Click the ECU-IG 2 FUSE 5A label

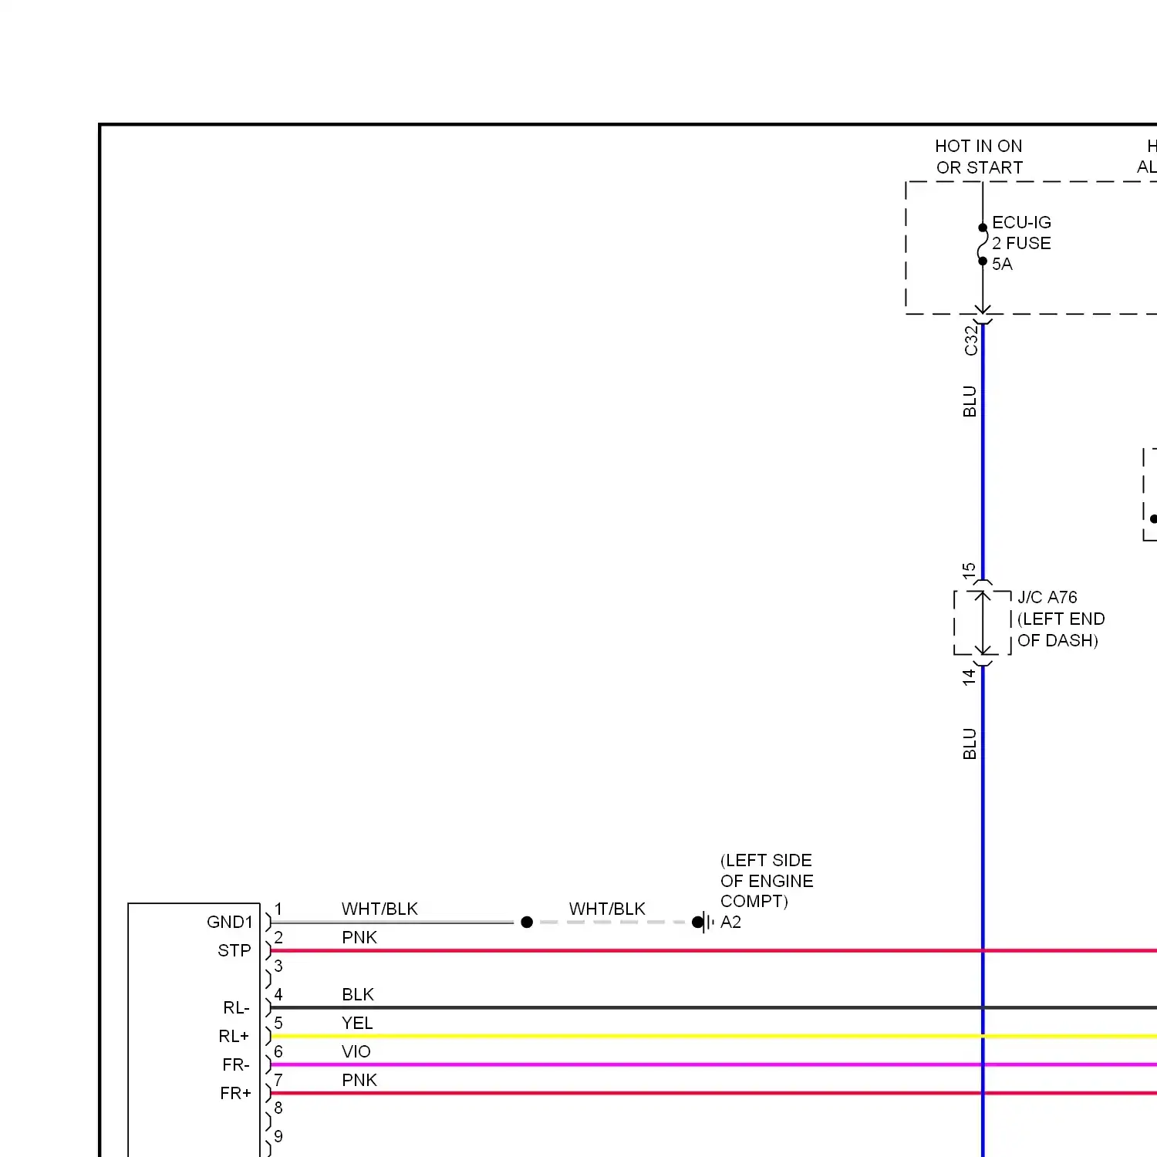(x=1021, y=243)
